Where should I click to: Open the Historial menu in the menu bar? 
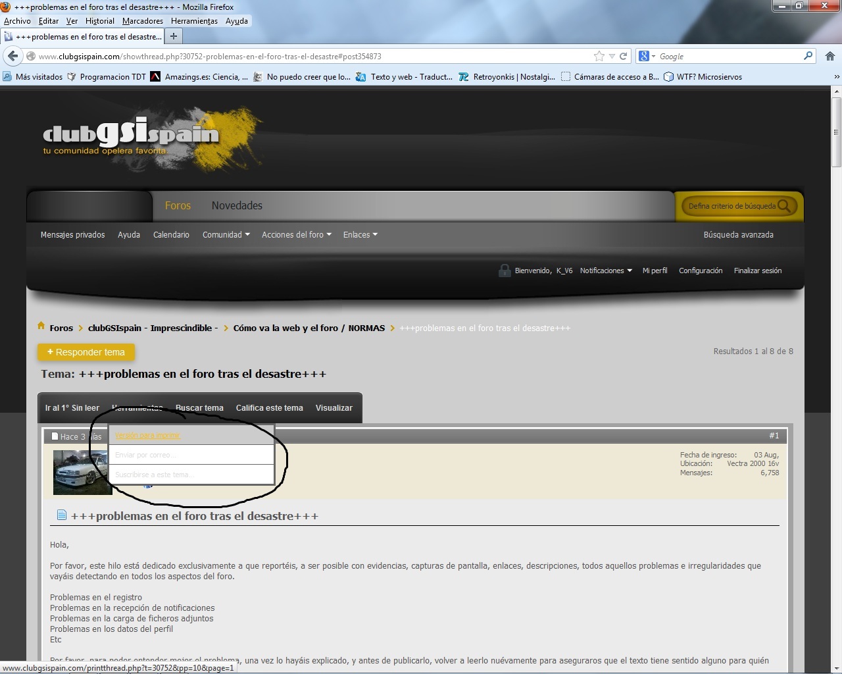(99, 21)
